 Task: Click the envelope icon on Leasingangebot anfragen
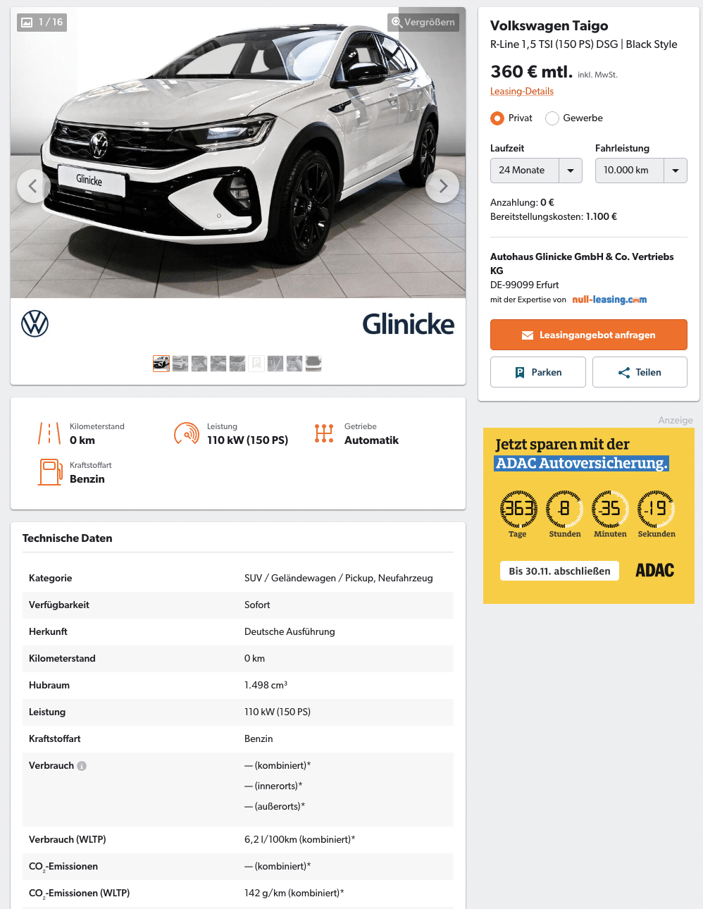[x=527, y=335]
